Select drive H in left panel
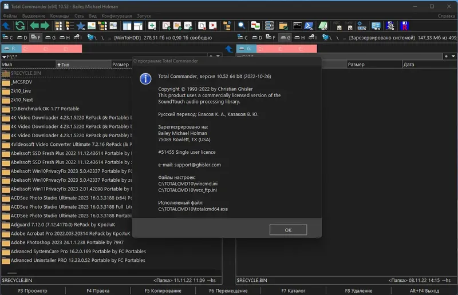Screen dimensions: 458x295 [65, 37]
